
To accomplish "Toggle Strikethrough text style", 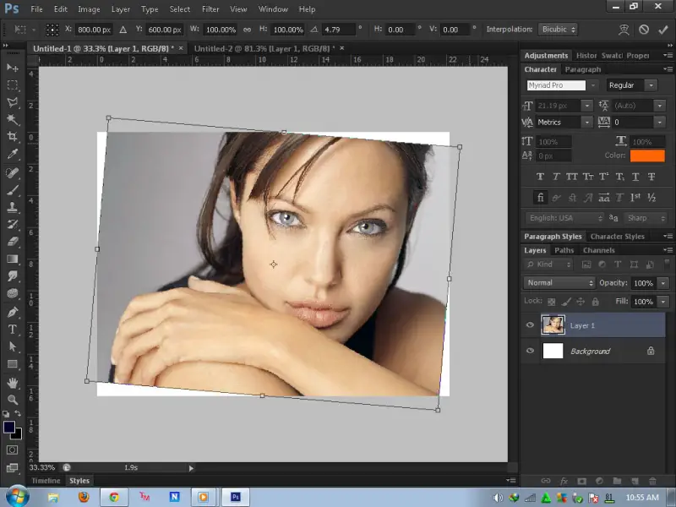I will 651,177.
